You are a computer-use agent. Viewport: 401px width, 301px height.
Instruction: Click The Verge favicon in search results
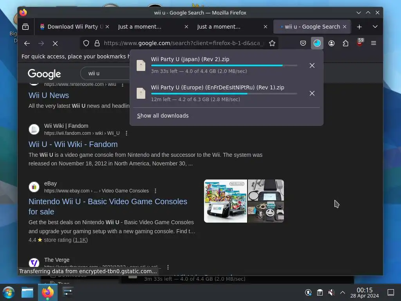click(x=34, y=263)
